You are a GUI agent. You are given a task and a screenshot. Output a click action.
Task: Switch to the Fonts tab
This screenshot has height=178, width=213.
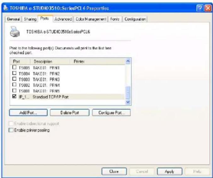tap(115, 19)
